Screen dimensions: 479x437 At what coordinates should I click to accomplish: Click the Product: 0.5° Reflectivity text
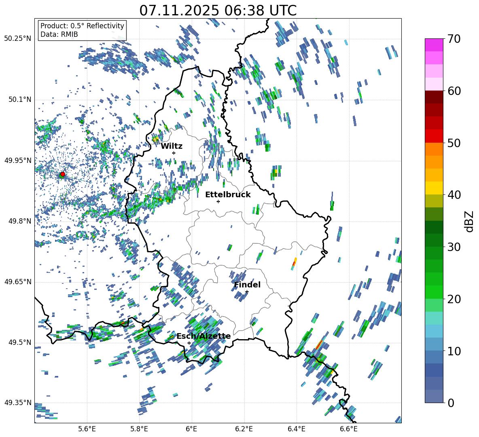click(82, 26)
